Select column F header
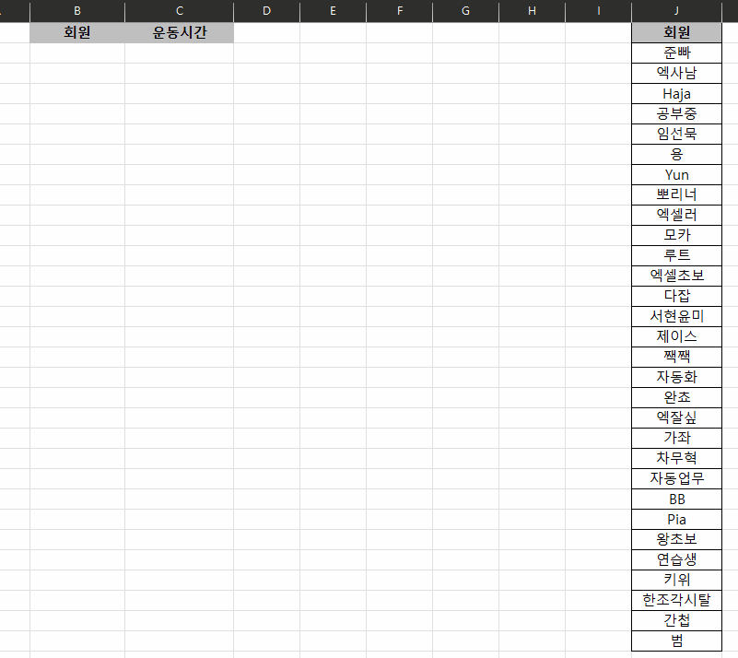The image size is (738, 658). point(400,11)
